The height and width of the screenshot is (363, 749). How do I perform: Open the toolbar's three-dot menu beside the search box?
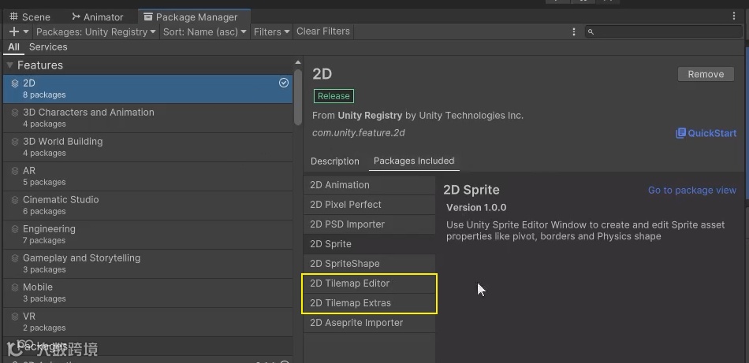pos(574,32)
